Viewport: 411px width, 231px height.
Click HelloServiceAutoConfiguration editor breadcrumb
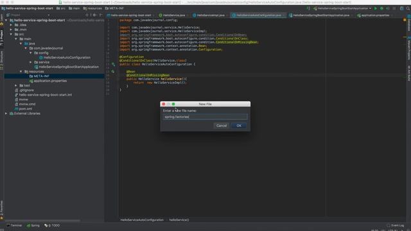click(142, 220)
